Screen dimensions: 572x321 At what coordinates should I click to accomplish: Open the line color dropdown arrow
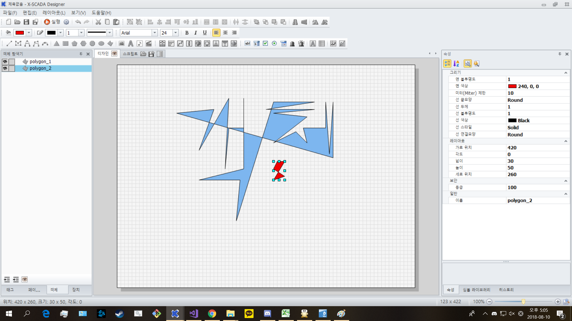[x=60, y=33]
